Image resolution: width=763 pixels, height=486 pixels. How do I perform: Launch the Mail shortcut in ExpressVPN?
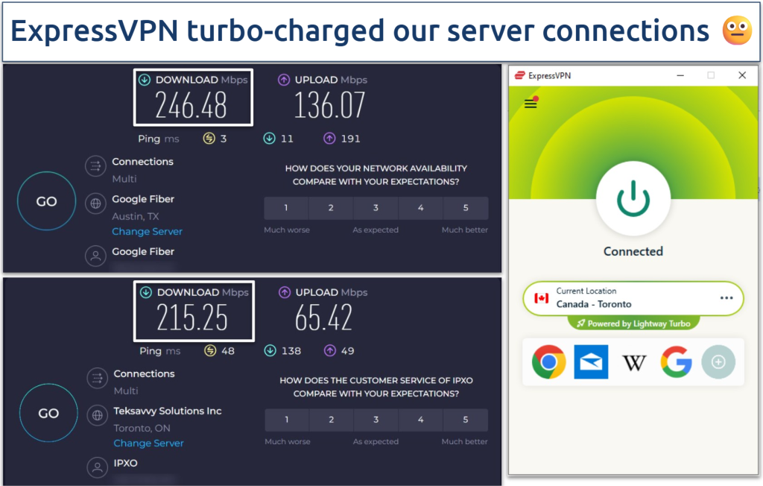click(x=590, y=362)
